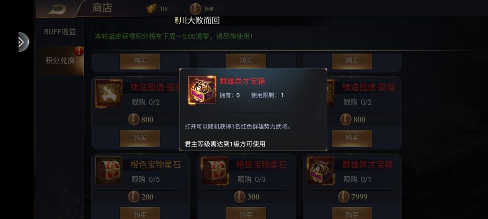Image resolution: width=488 pixels, height=219 pixels.
Task: Click the top-right 购买 button in first row
Action: [352, 61]
